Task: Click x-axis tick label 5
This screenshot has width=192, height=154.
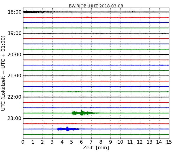Action: (72, 142)
